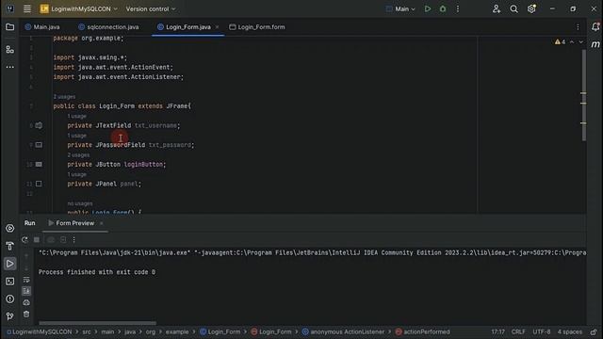Switch to Login_Form.form tab
This screenshot has width=603, height=339.
[257, 27]
